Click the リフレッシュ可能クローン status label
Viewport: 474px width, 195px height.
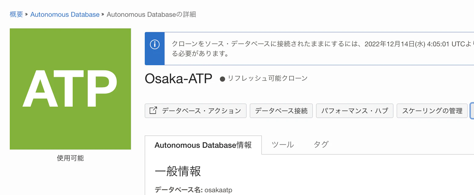click(x=268, y=78)
